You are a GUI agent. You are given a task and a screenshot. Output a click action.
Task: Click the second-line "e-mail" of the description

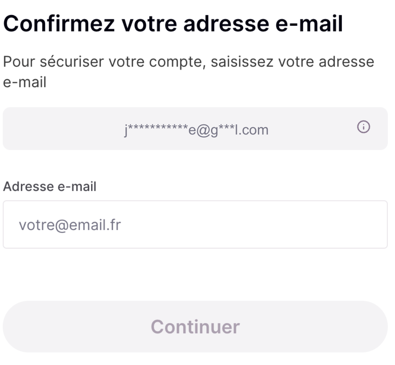click(x=25, y=82)
